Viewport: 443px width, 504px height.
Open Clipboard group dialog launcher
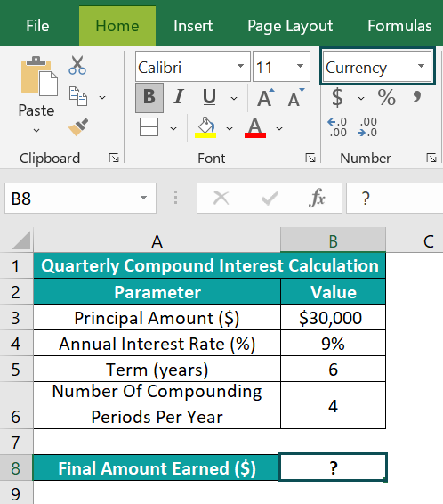(114, 158)
